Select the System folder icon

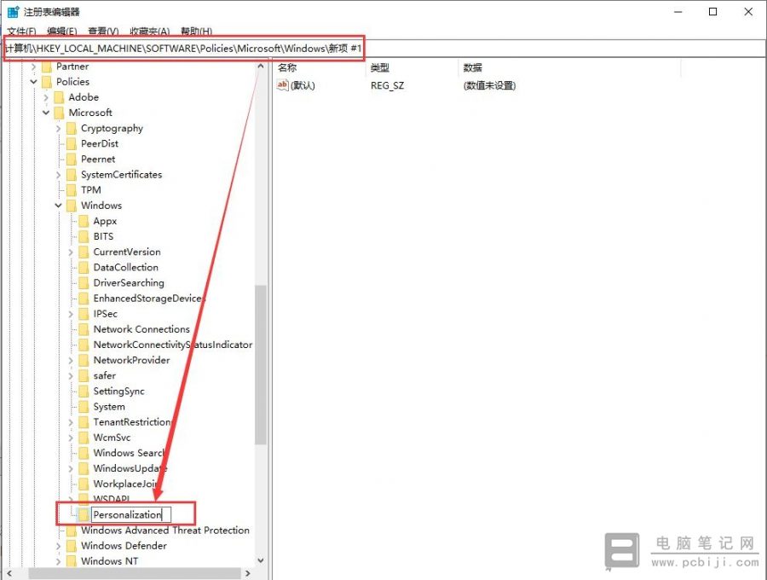[84, 407]
